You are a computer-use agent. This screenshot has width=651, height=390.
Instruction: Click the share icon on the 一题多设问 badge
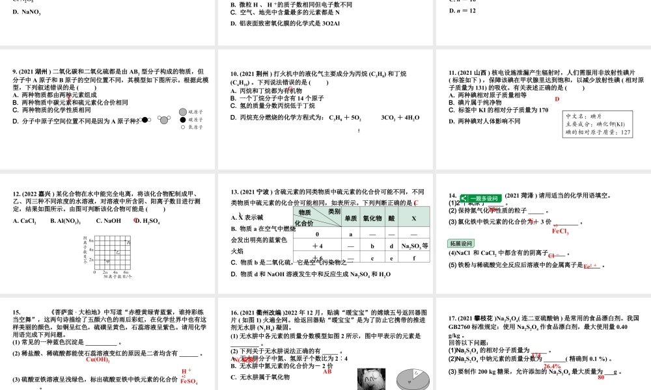[x=464, y=198]
